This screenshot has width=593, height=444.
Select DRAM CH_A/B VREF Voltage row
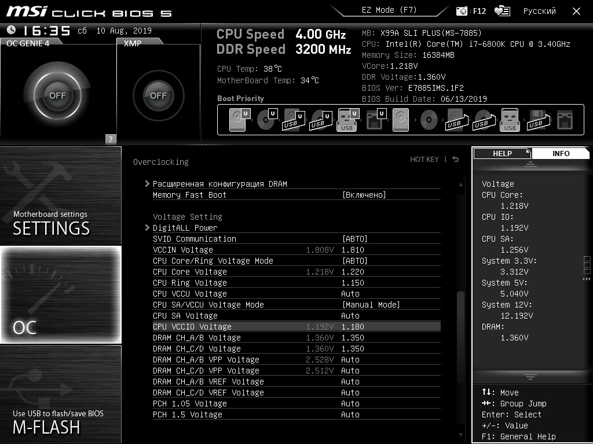click(296, 382)
